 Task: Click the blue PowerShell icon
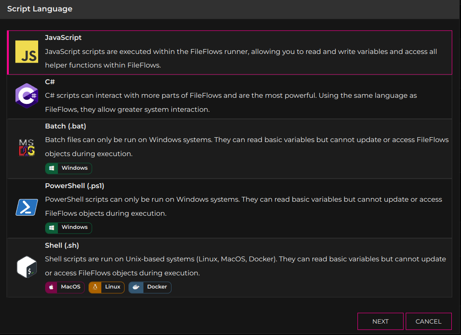27,207
